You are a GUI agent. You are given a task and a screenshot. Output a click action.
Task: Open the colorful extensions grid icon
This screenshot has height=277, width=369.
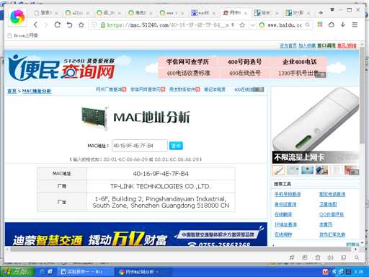click(x=320, y=25)
